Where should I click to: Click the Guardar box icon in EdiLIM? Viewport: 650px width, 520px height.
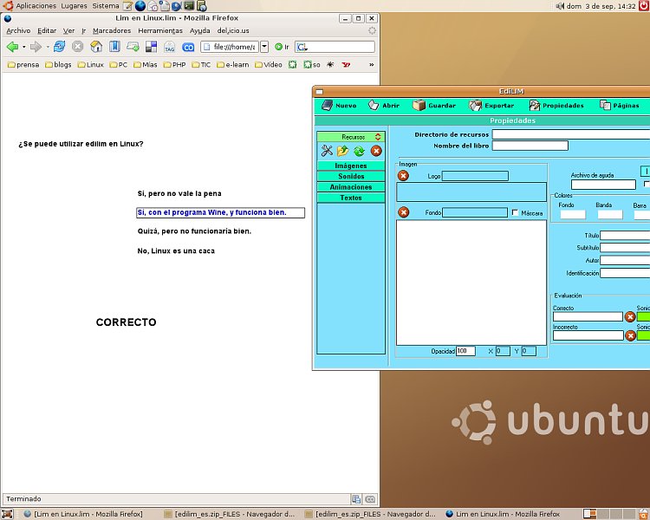(x=419, y=106)
